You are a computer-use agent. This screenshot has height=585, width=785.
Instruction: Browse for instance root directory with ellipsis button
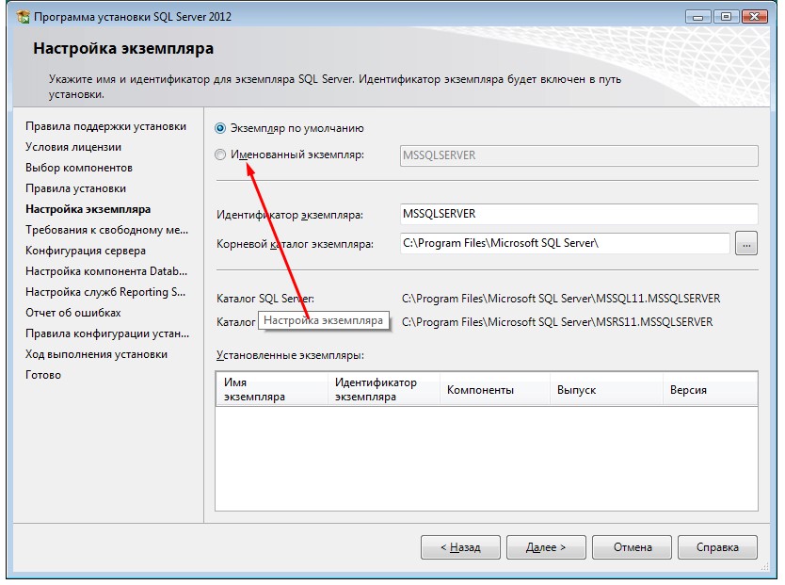[746, 243]
